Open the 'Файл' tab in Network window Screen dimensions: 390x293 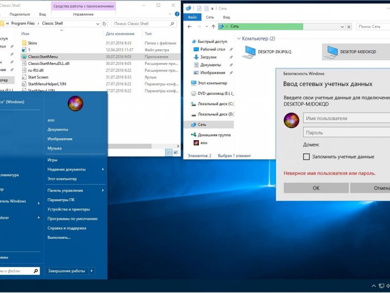tap(192, 17)
